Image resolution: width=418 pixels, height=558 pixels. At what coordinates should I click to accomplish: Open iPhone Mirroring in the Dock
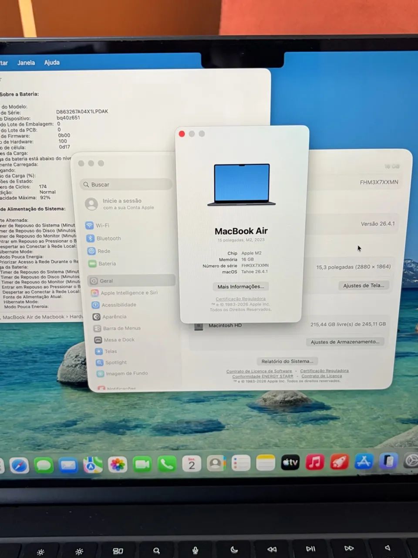[388, 461]
